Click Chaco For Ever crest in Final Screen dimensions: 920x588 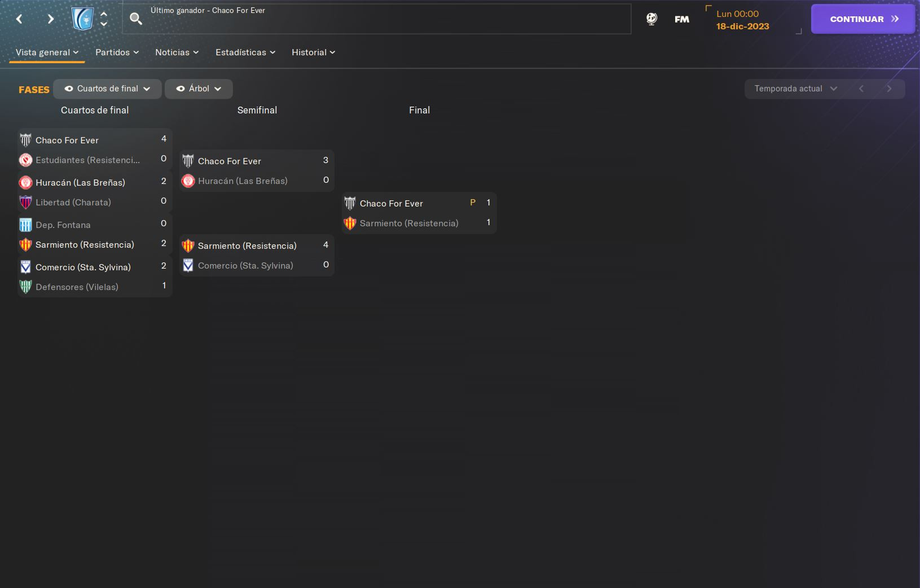point(350,203)
